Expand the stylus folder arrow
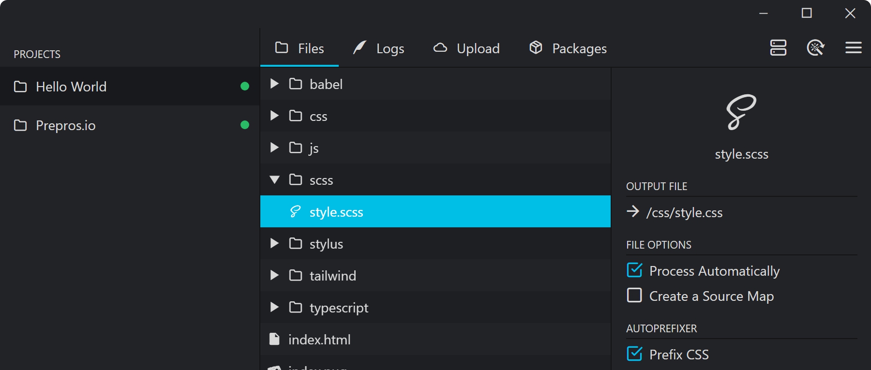 pos(274,243)
